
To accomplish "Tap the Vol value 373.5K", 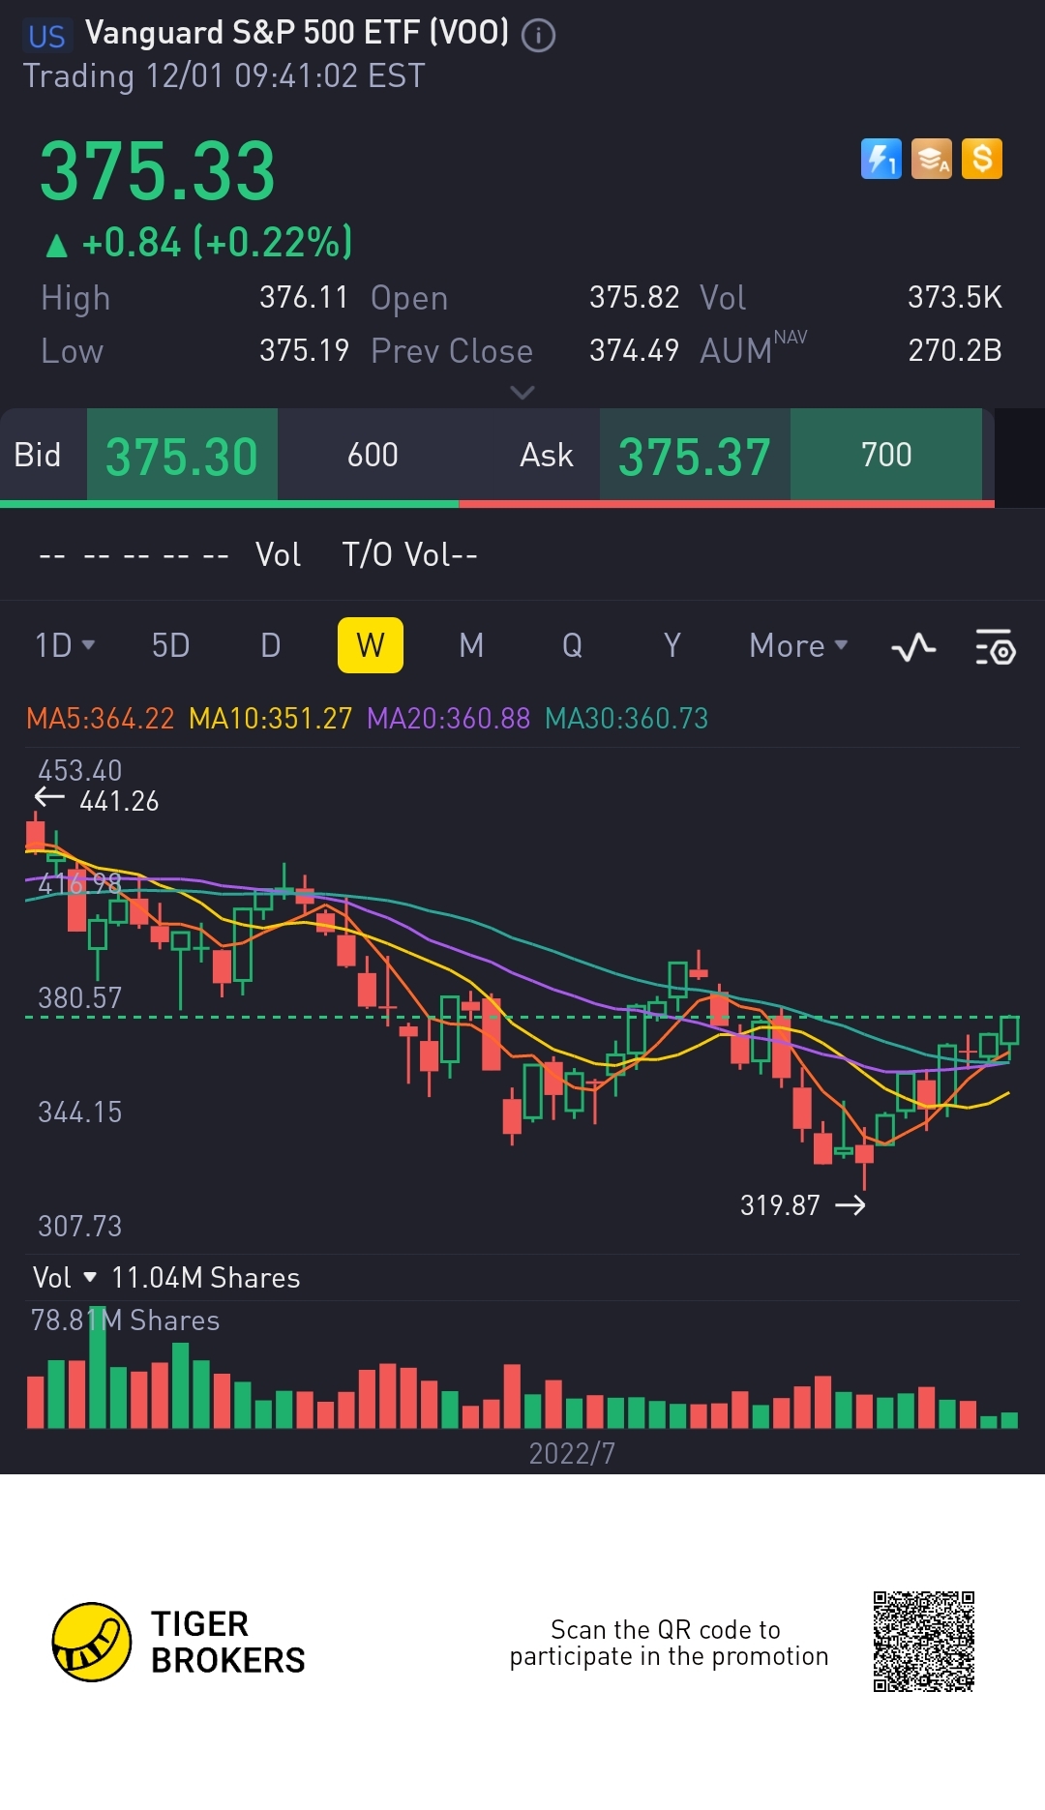I will tap(955, 297).
